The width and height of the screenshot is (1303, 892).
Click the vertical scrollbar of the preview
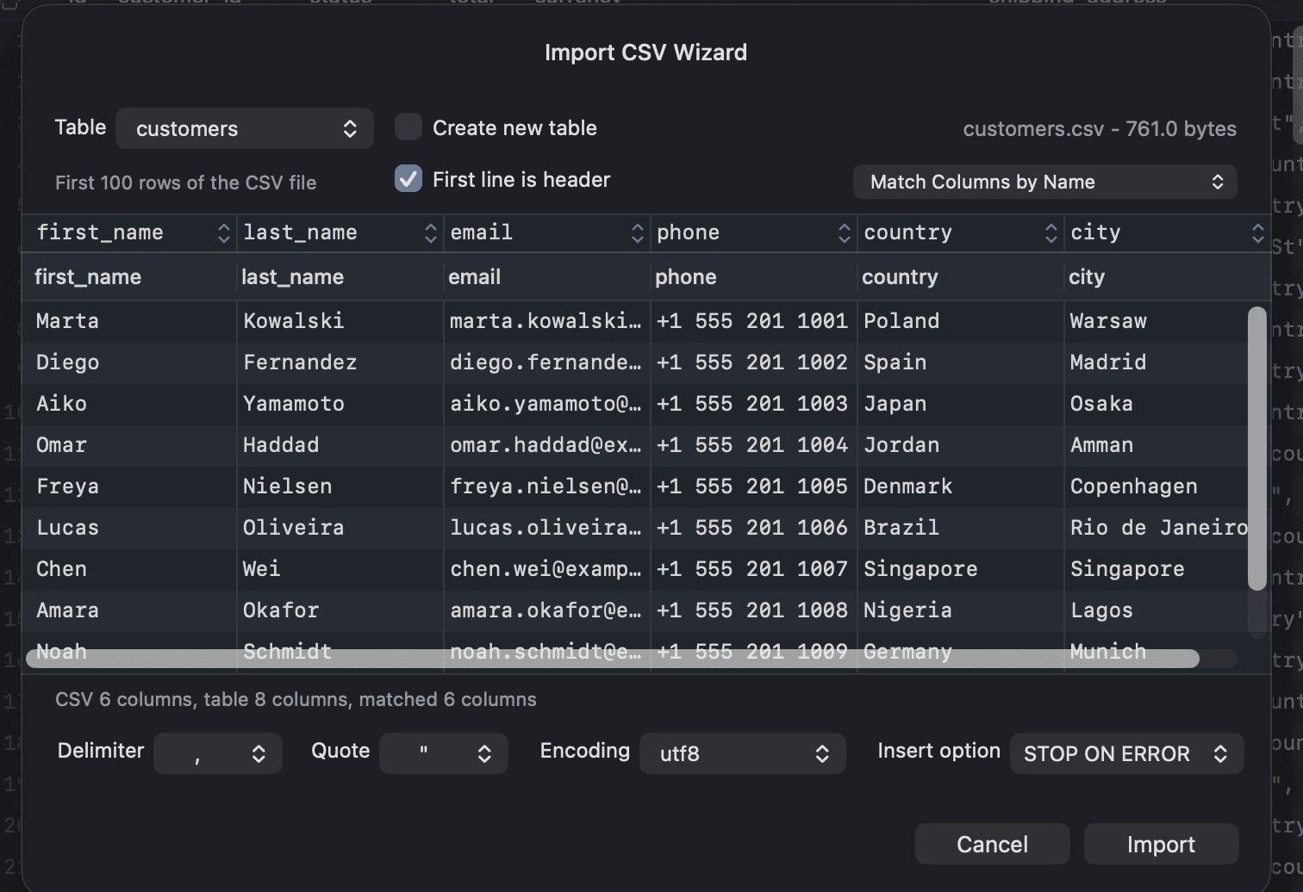point(1257,449)
